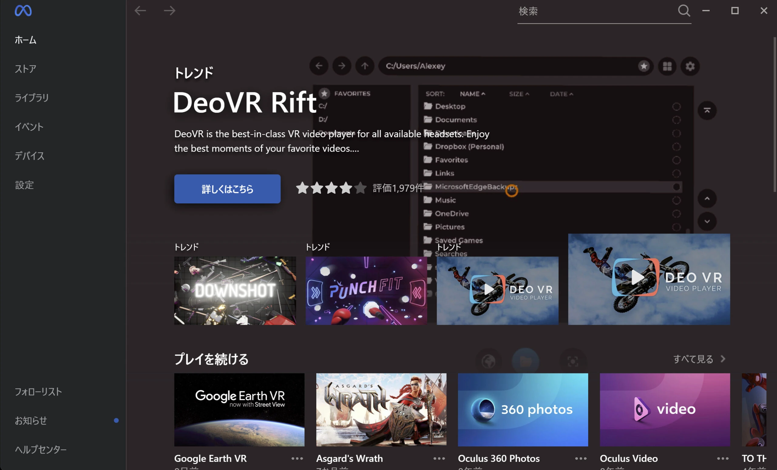Viewport: 777px width, 470px height.
Task: Select デバイス in the sidebar
Action: (30, 156)
